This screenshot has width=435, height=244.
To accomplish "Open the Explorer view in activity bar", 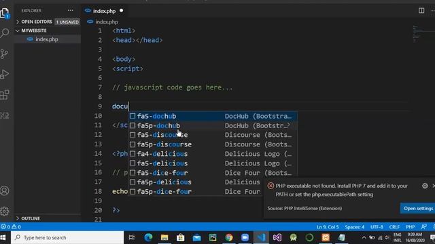I will [5, 13].
